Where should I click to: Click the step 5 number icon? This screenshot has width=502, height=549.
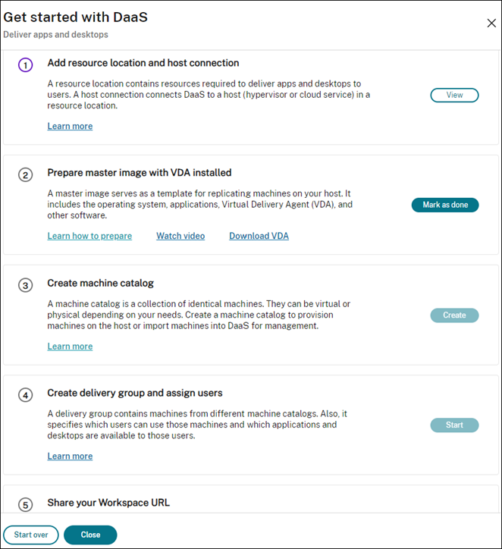click(26, 505)
